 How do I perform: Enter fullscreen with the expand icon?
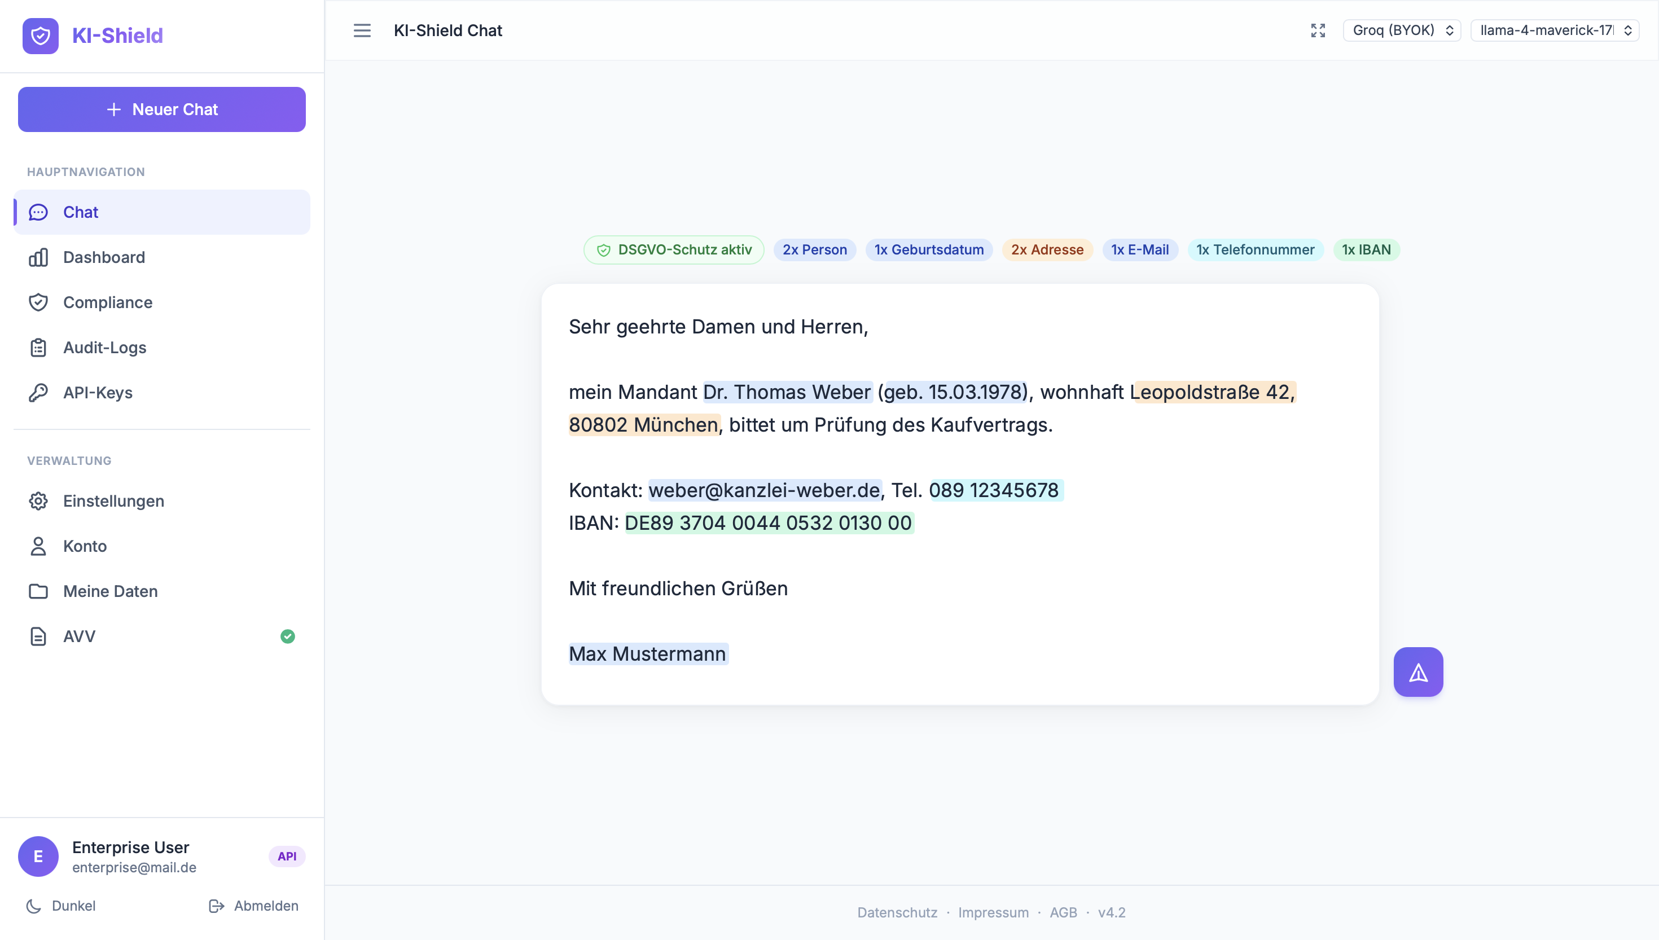pos(1318,30)
